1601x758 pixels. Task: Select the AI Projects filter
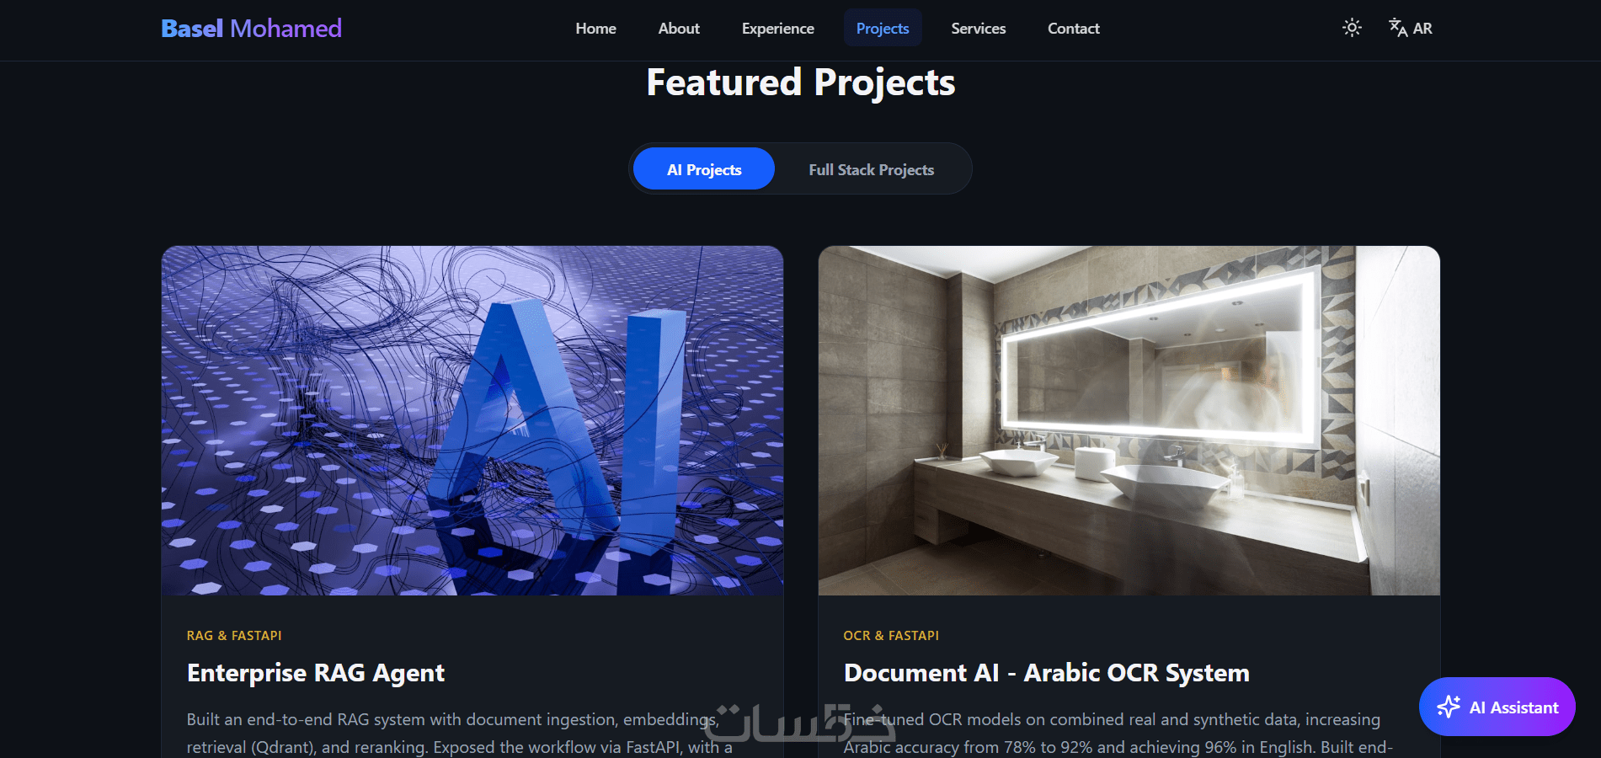[704, 169]
